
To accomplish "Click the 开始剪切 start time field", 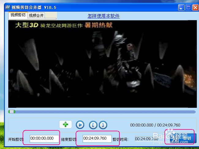I will click(x=44, y=139).
